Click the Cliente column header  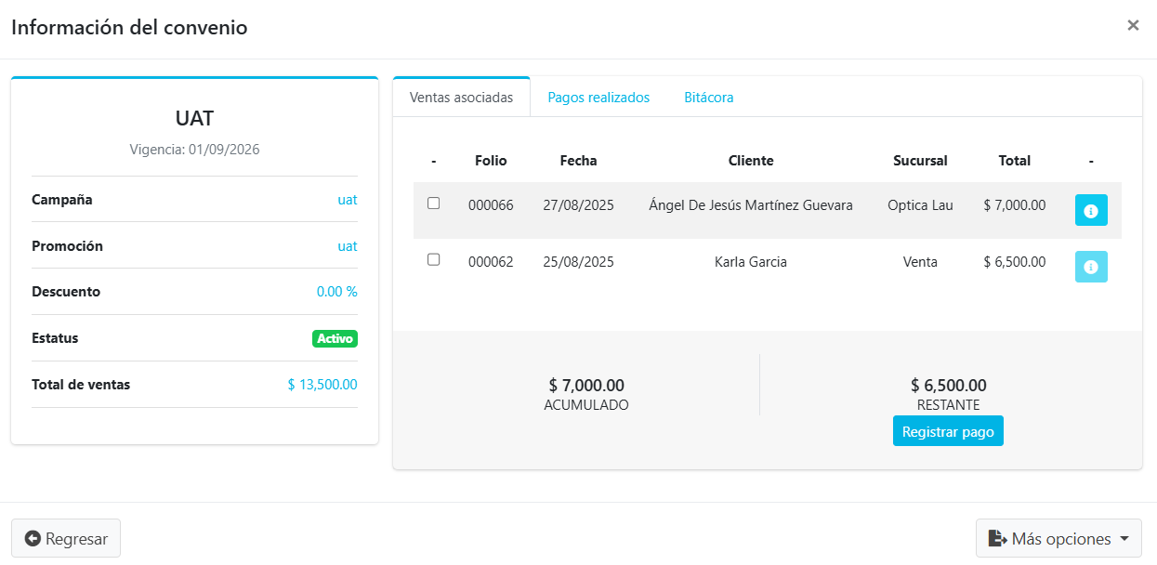click(751, 161)
